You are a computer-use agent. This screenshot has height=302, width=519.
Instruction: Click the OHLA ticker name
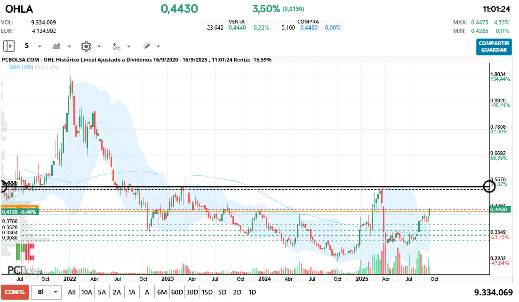[x=19, y=9]
